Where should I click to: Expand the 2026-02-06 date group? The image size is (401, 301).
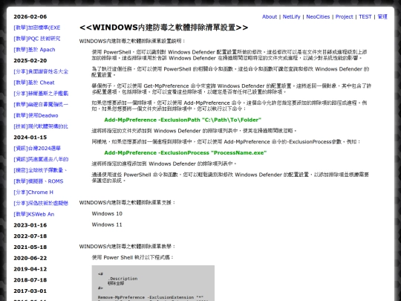point(30,16)
